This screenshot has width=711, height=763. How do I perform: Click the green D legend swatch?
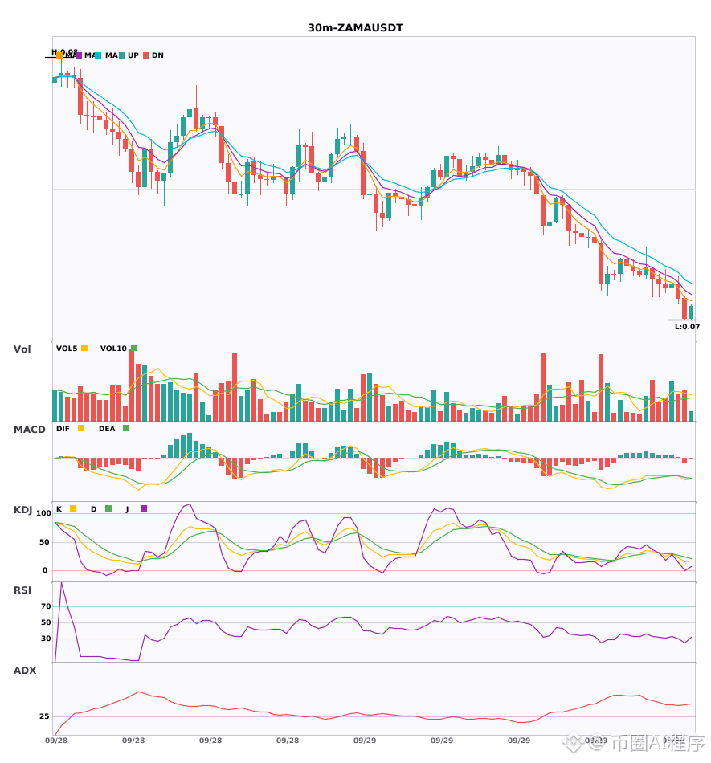click(x=108, y=508)
